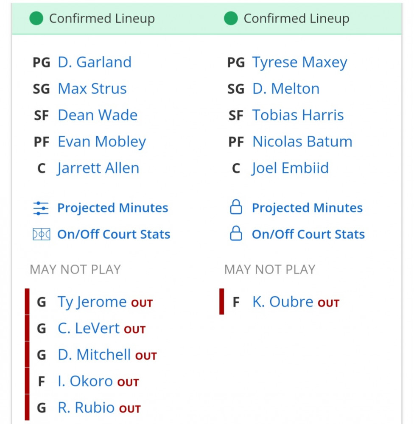This screenshot has height=424, width=414.
Task: Open D. Garland player page
Action: [95, 62]
